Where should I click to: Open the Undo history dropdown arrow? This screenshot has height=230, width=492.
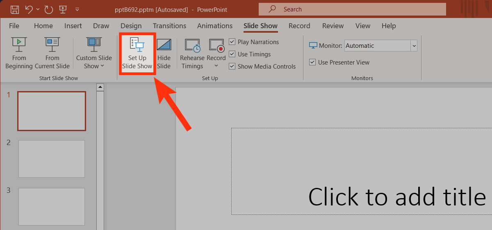(38, 9)
